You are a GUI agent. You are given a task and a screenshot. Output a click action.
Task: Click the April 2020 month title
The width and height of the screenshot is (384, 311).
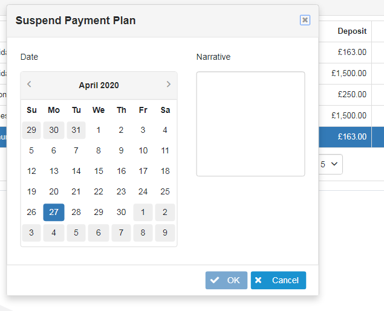coord(99,85)
